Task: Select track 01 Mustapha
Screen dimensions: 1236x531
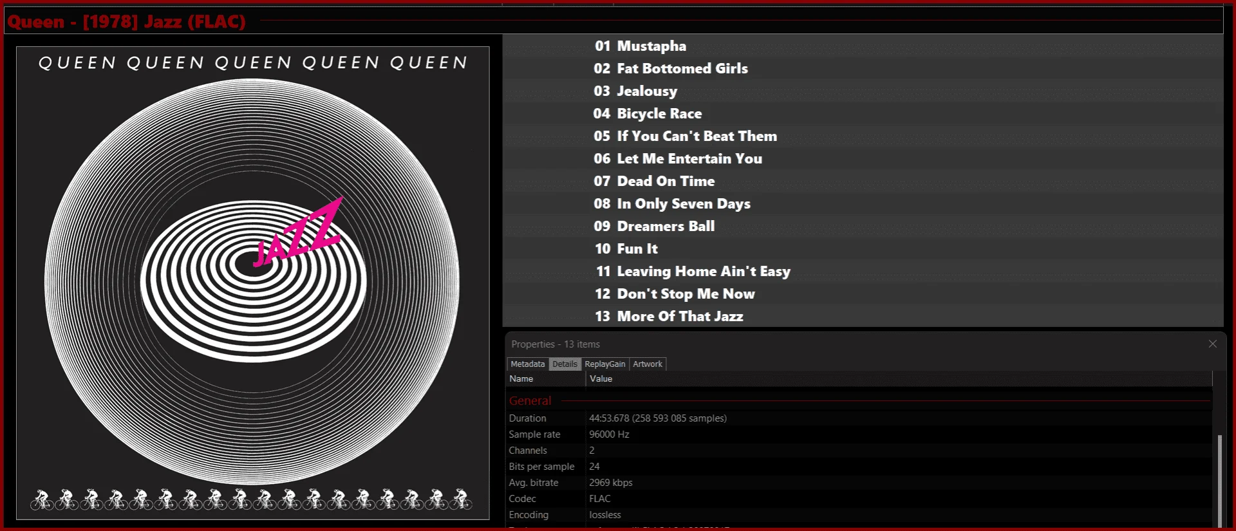Action: (863, 46)
